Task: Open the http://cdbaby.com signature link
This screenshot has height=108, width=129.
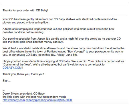Action: 14,100
